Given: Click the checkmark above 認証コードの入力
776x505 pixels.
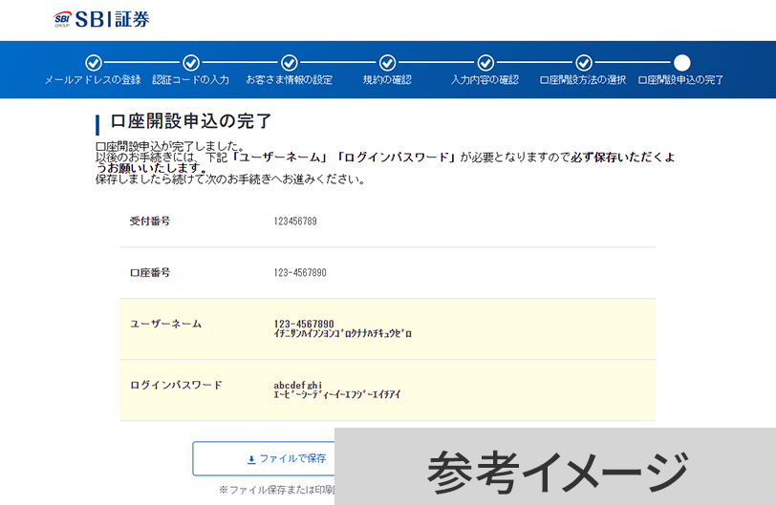Looking at the screenshot, I should 191,63.
